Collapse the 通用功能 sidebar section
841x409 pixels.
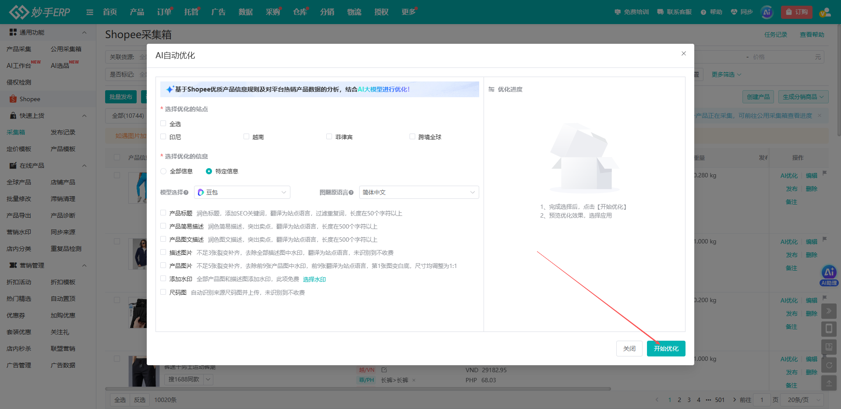point(85,32)
